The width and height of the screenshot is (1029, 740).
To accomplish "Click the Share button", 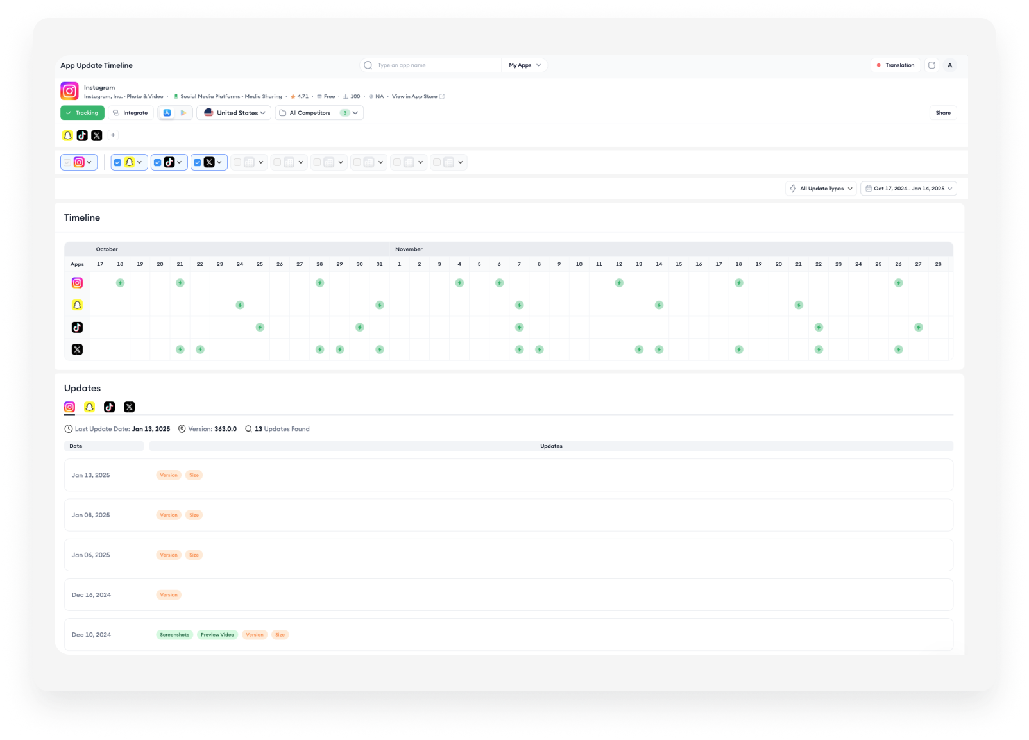I will 943,113.
